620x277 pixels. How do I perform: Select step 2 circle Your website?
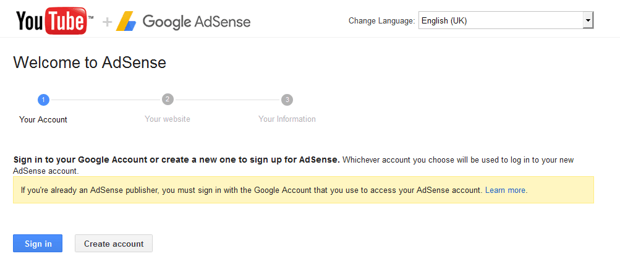(x=168, y=100)
